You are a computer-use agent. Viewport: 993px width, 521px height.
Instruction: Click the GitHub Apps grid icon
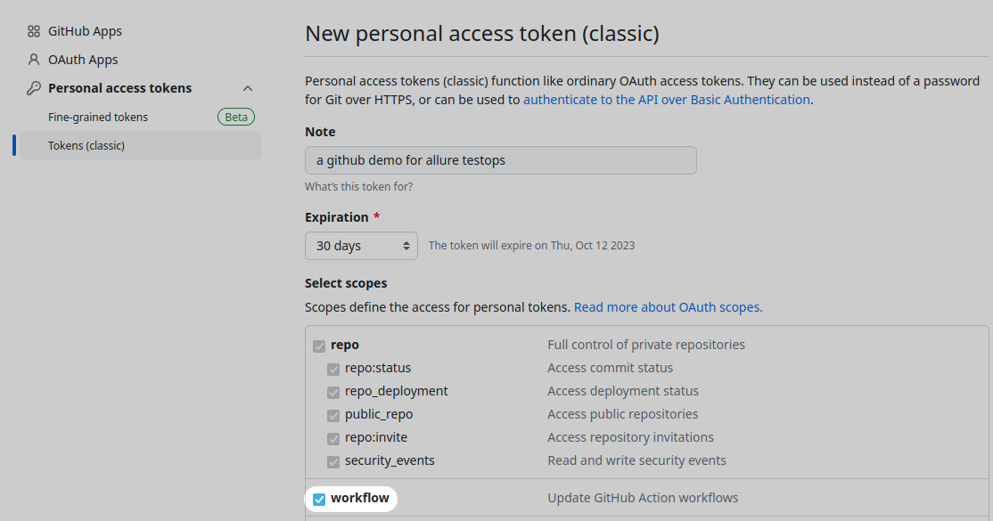(x=33, y=30)
